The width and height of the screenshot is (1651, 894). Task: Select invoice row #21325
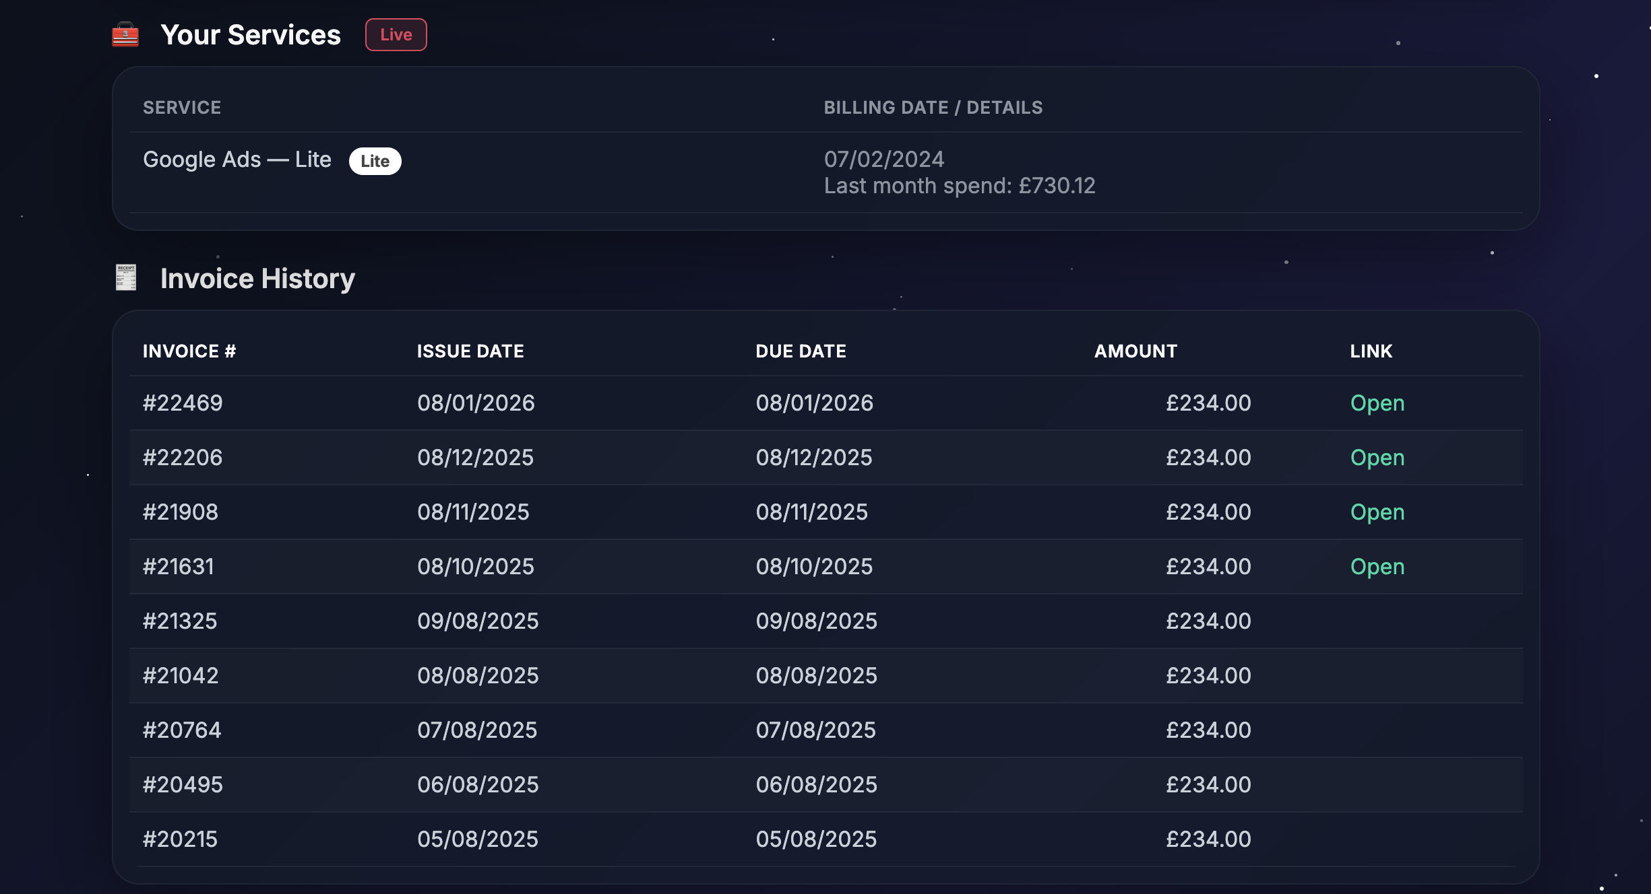click(x=472, y=621)
